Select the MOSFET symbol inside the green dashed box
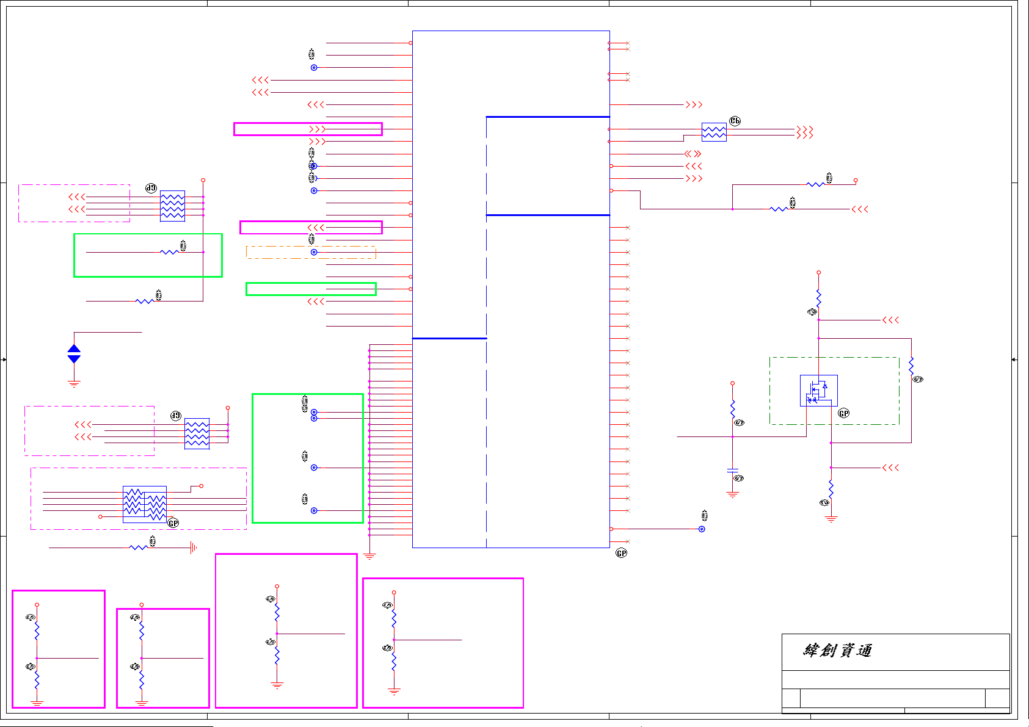 (x=818, y=391)
